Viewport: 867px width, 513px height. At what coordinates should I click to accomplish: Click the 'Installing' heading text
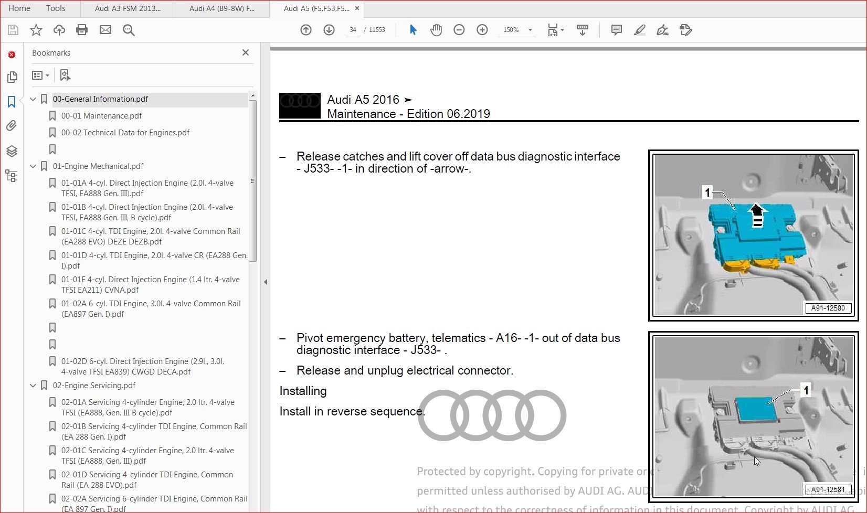[303, 391]
